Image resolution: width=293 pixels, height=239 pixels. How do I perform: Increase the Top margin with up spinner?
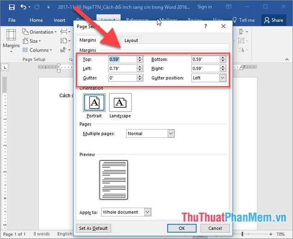point(140,58)
